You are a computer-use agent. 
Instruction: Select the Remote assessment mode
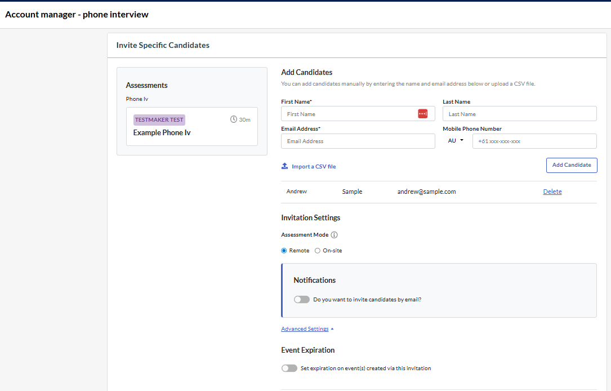[284, 251]
